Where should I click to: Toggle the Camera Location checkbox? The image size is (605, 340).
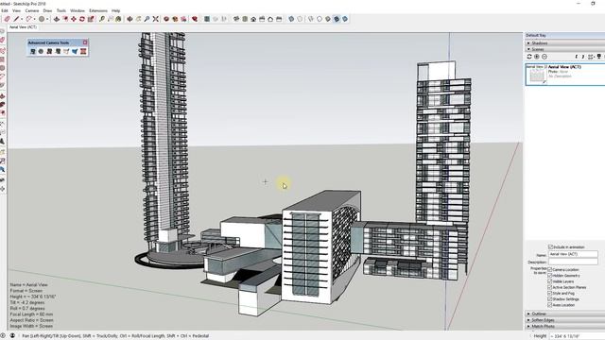point(550,269)
